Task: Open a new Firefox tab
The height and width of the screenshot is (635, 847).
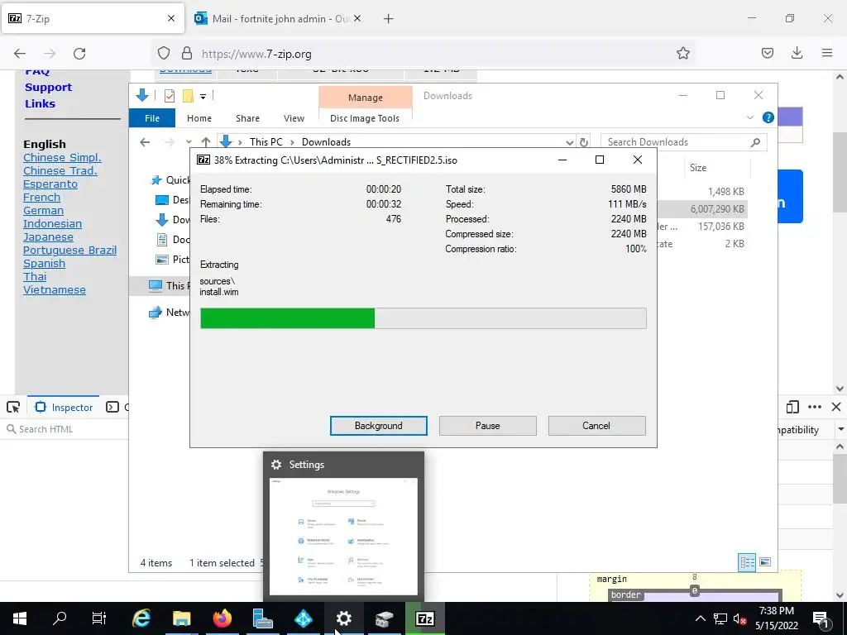Action: click(x=388, y=19)
